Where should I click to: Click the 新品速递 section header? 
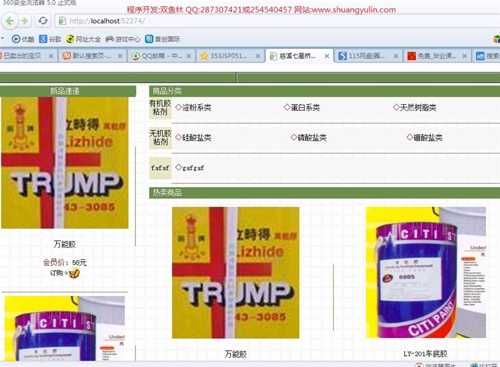coord(68,91)
